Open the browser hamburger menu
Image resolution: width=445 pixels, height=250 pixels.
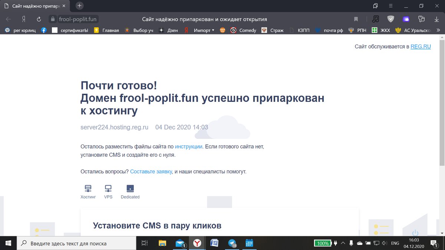(x=390, y=6)
